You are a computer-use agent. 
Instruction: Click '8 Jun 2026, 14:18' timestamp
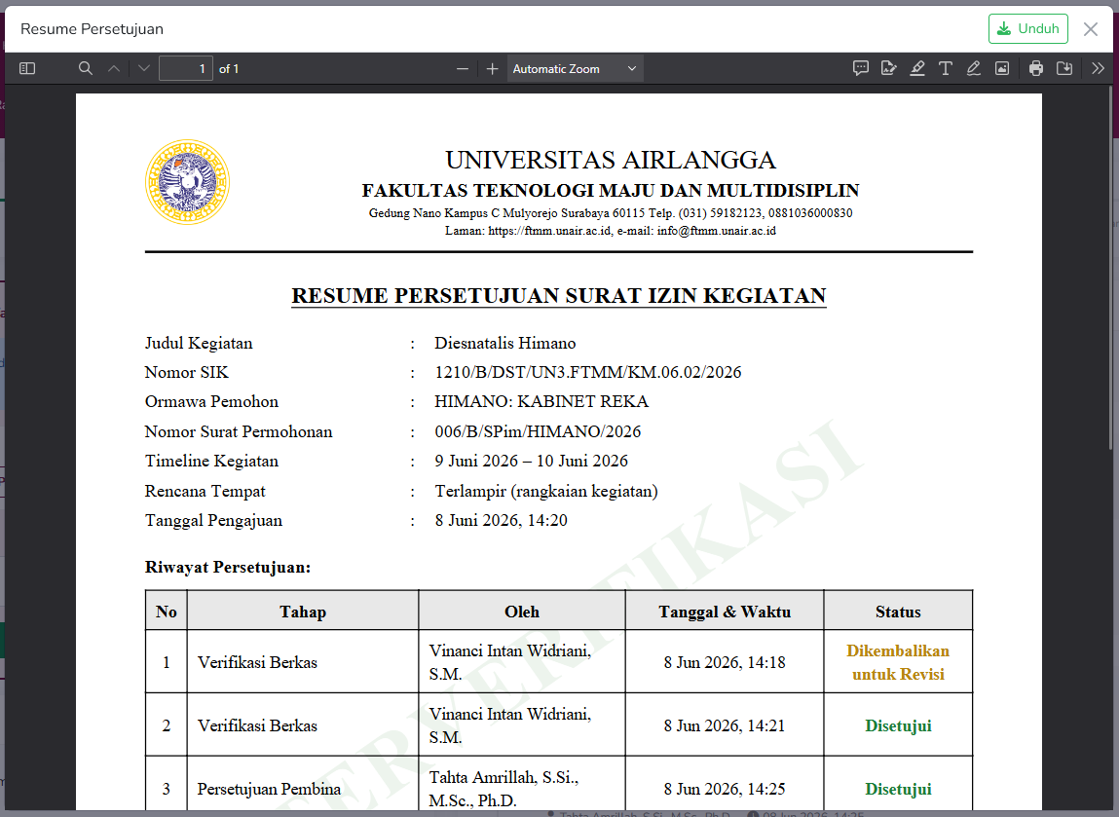point(725,662)
